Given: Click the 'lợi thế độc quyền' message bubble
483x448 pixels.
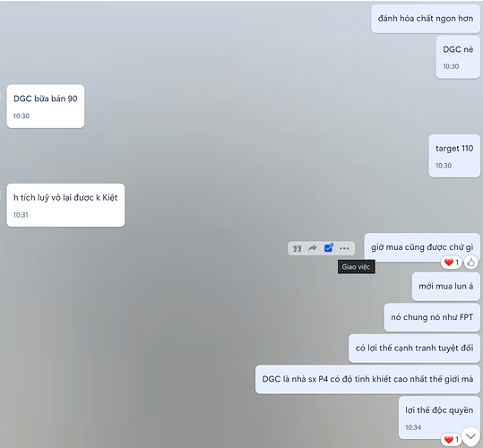Looking at the screenshot, I should pos(439,418).
